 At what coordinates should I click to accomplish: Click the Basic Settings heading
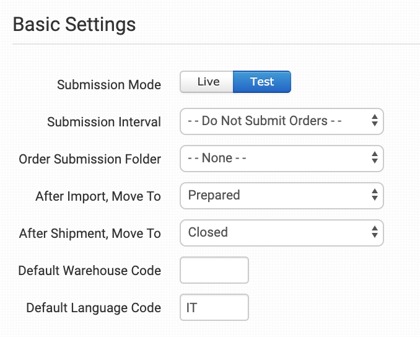coord(74,25)
